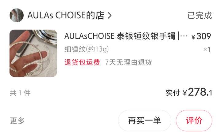Tap the yen symbol before 309
The height and width of the screenshot is (137, 221).
coord(193,37)
